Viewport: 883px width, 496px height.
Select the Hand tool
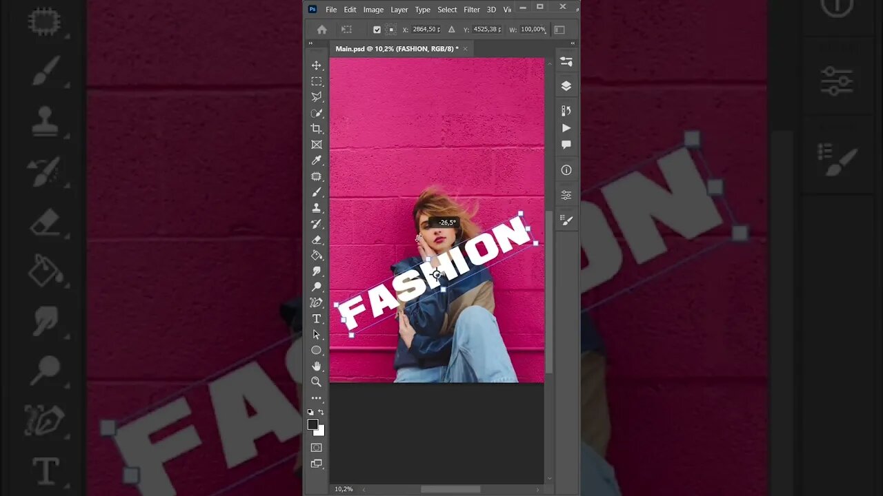[317, 366]
